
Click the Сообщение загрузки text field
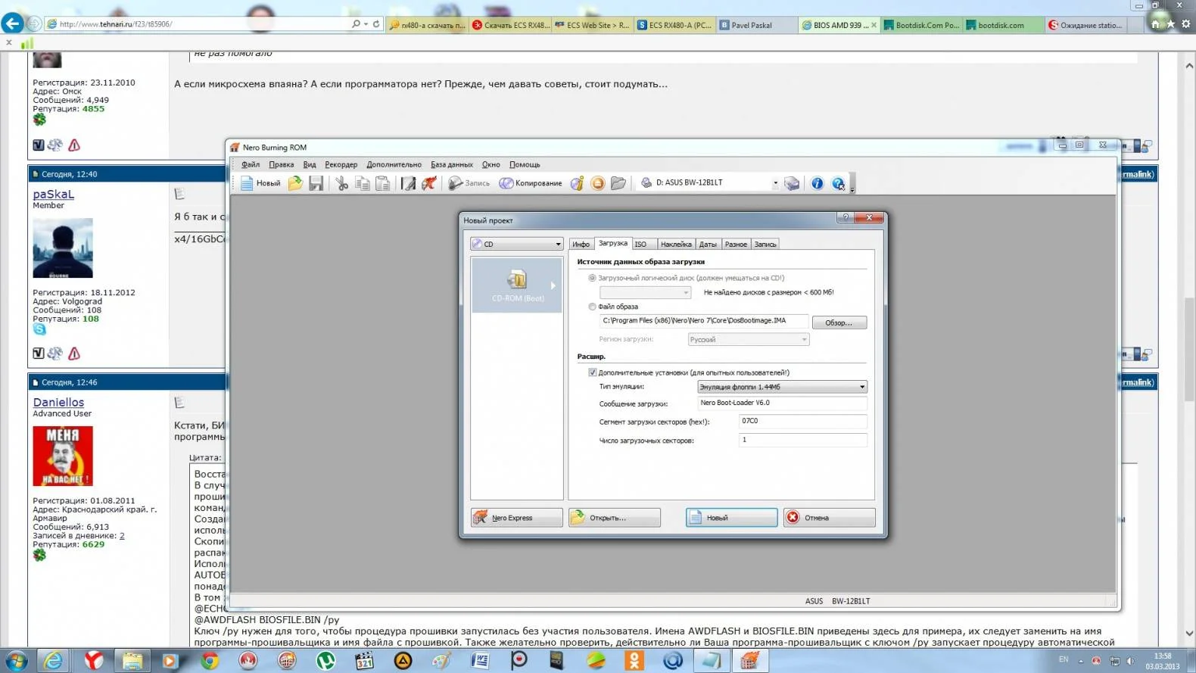(781, 403)
